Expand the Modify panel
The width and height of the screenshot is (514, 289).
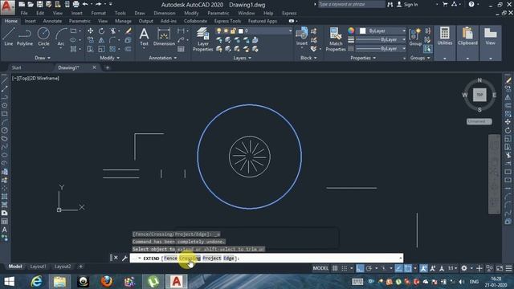[110, 58]
